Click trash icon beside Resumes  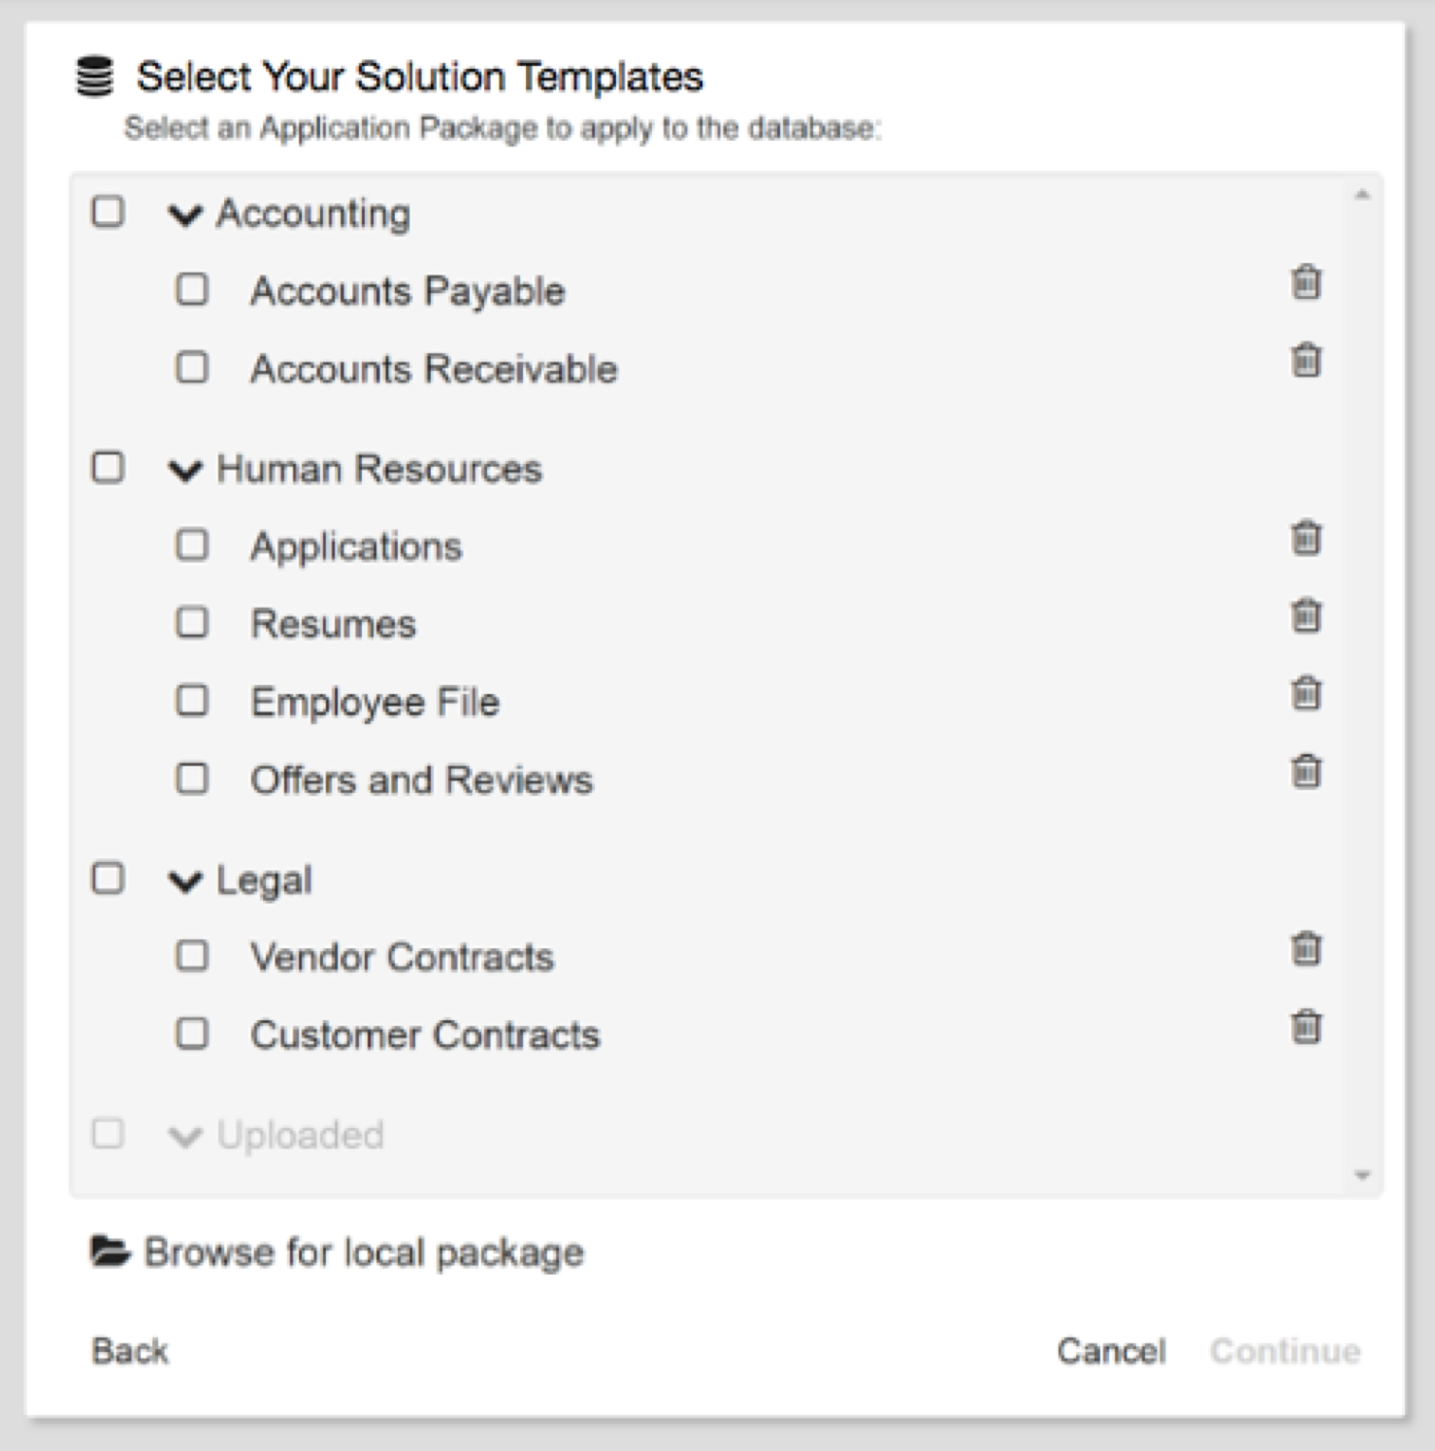click(1306, 615)
